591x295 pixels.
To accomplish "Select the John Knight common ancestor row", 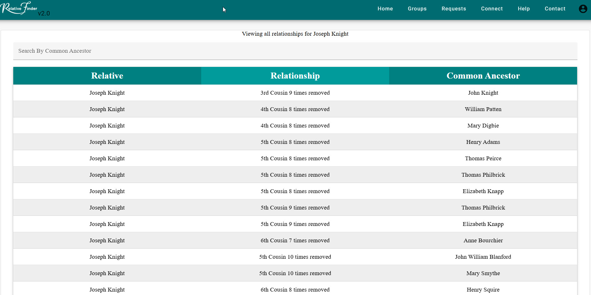I will coord(483,93).
